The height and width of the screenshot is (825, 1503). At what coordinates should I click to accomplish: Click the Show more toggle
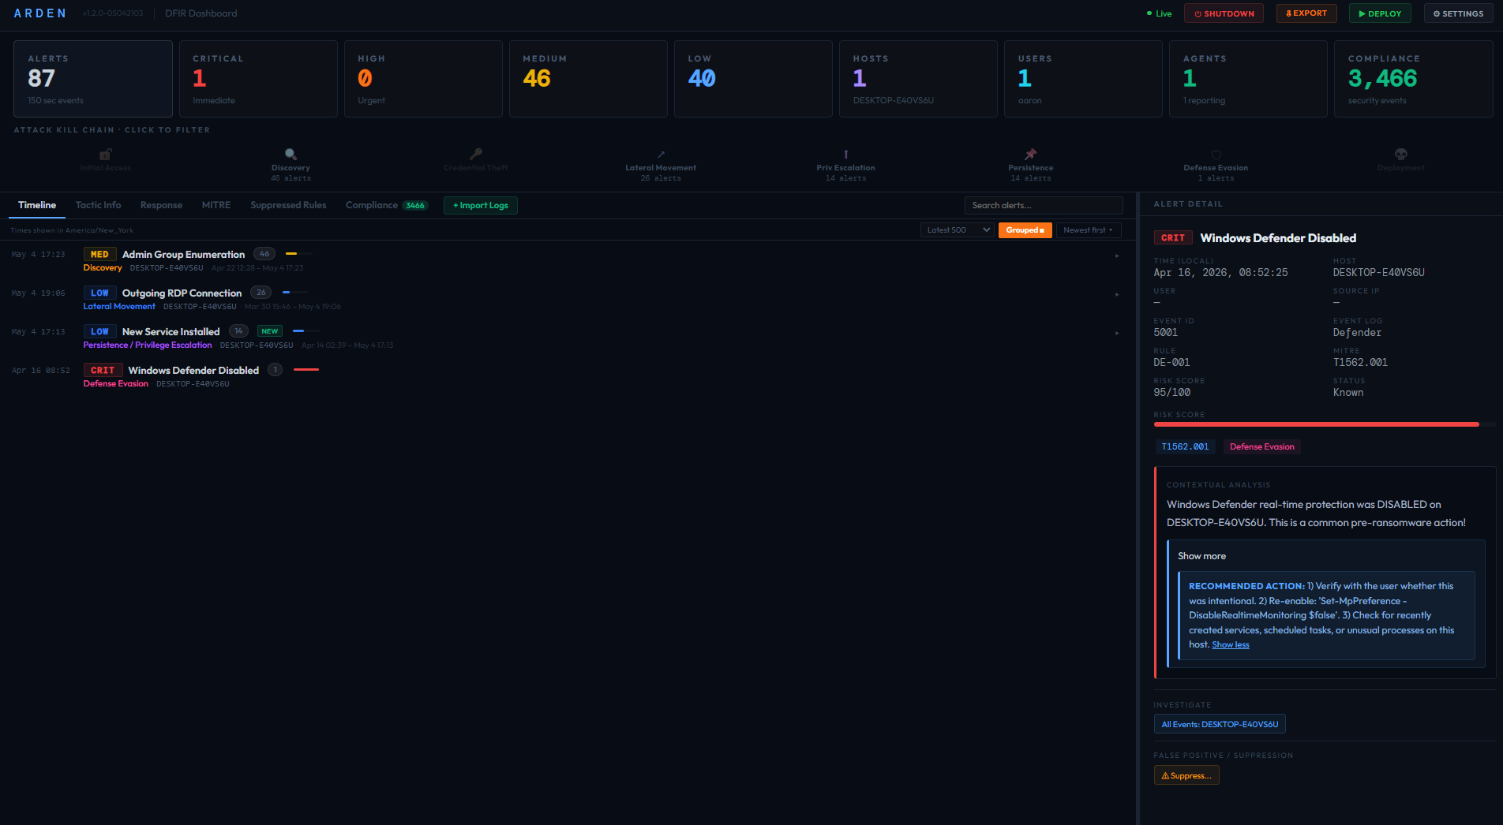(1201, 557)
